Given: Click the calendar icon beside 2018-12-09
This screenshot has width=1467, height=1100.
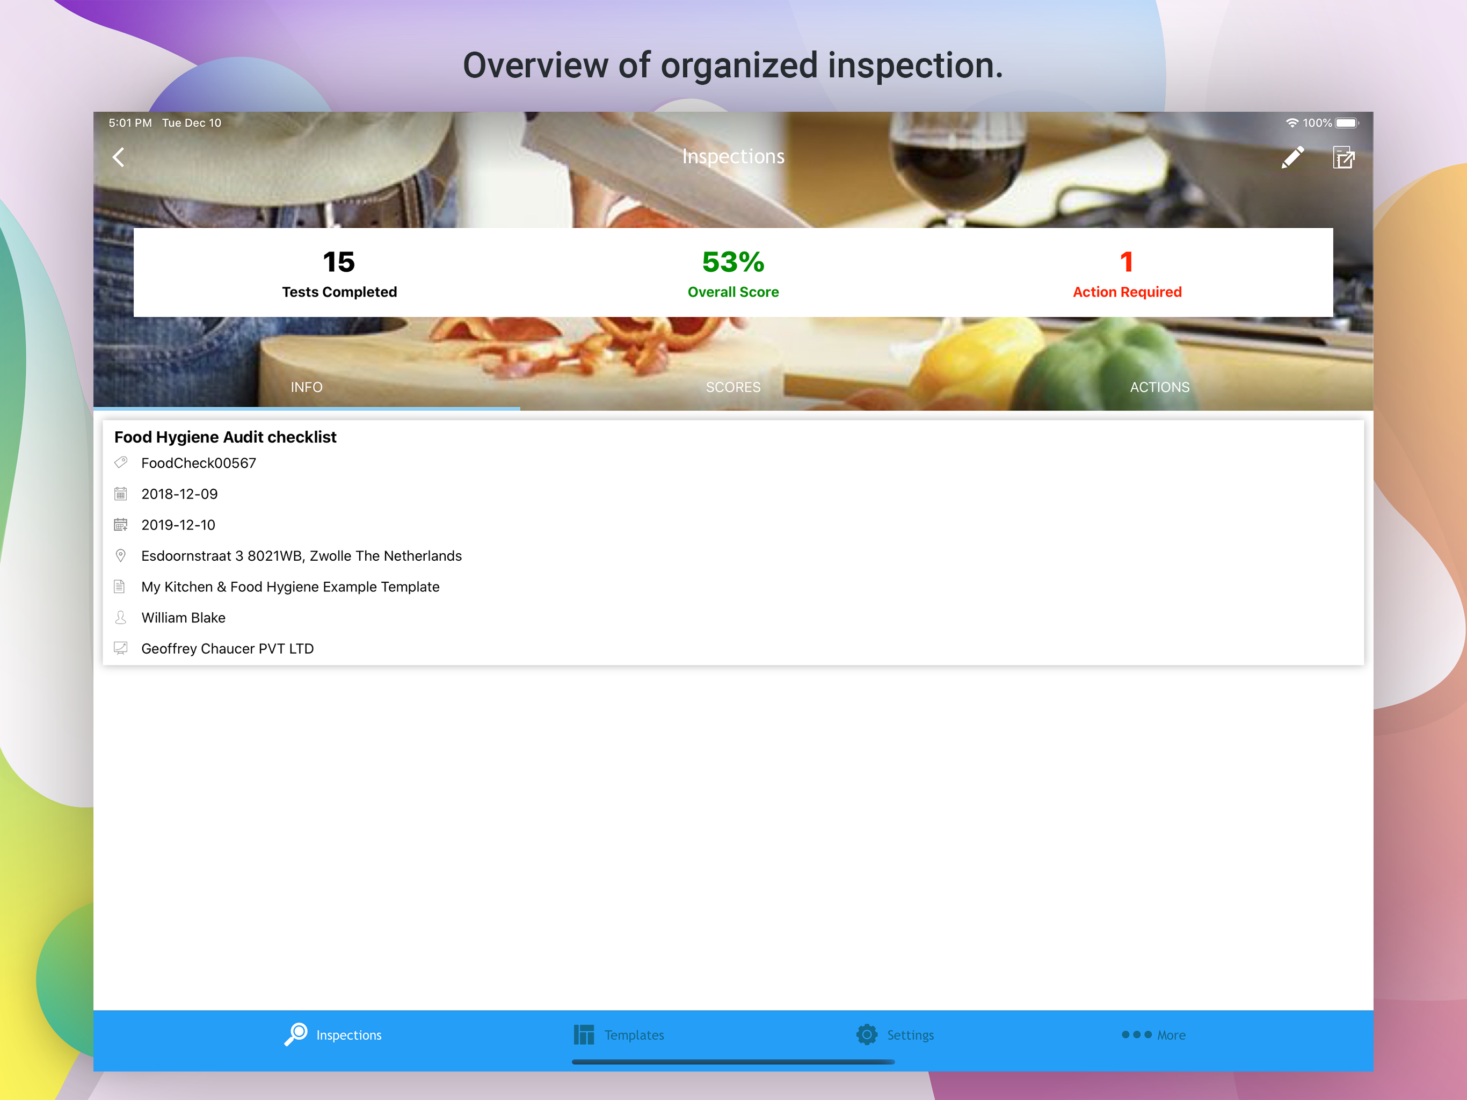Looking at the screenshot, I should tap(121, 494).
